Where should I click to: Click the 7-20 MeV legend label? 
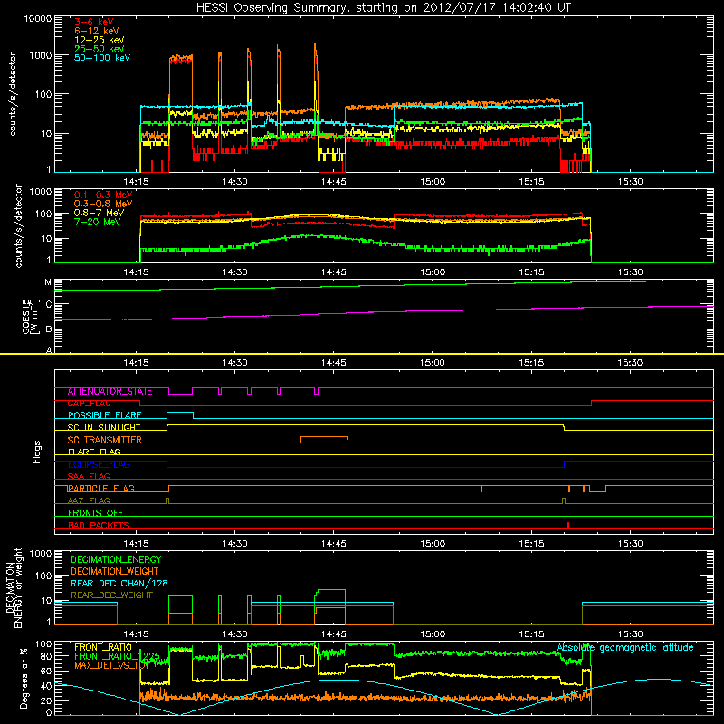pyautogui.click(x=97, y=222)
